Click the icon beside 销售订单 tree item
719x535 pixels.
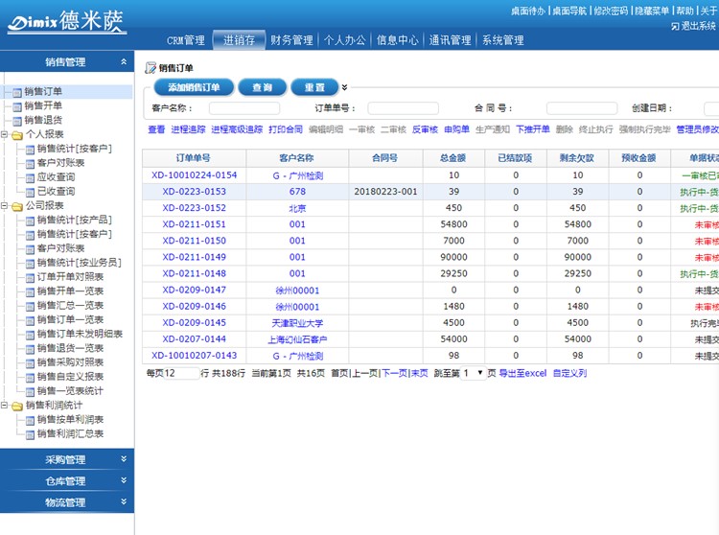coord(17,92)
